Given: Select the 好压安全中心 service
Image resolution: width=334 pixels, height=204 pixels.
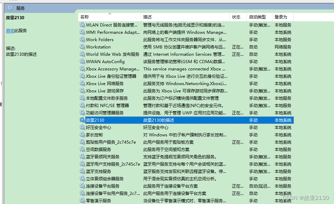Looking at the screenshot, I should point(99,128).
